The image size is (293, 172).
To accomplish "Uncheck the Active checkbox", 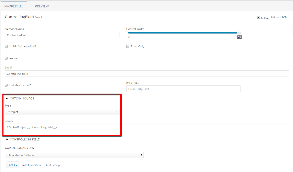I will [x=258, y=18].
